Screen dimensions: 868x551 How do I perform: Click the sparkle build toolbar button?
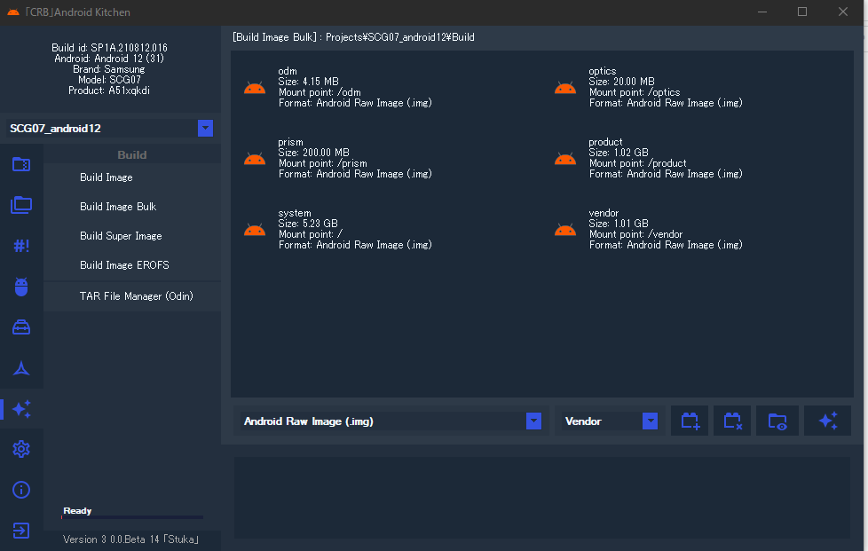tap(827, 421)
